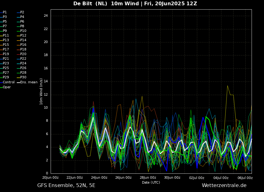264x192 pixels.
Task: Select the P22 legend entry
Action: pyautogui.click(x=23, y=59)
